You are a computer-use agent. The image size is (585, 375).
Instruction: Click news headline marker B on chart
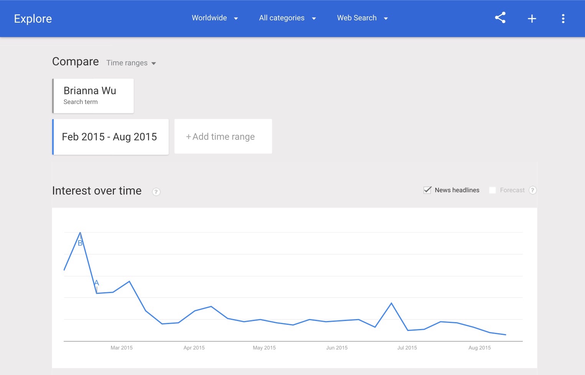[x=80, y=243]
